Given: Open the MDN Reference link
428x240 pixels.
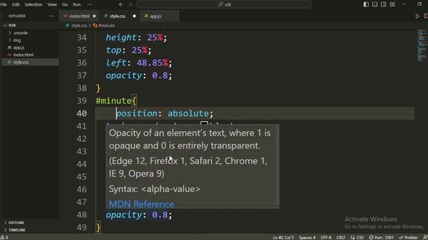Looking at the screenshot, I should (x=141, y=204).
